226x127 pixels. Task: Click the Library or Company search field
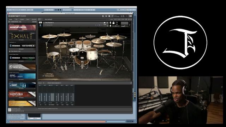[x=27, y=22]
